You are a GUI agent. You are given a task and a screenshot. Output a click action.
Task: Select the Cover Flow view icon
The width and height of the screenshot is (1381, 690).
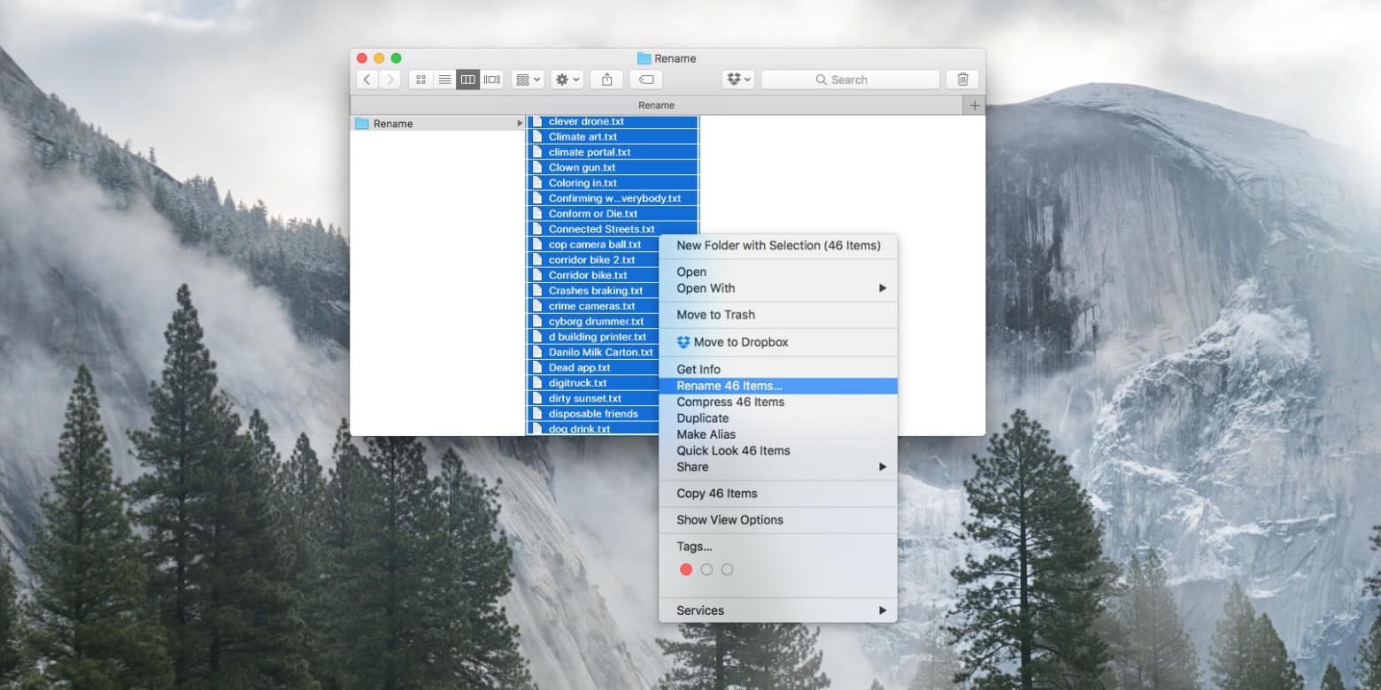(492, 80)
